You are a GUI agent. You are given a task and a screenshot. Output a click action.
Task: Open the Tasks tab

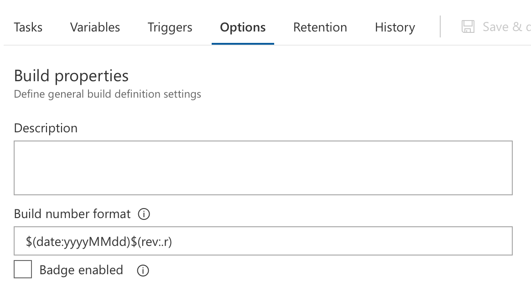click(28, 27)
